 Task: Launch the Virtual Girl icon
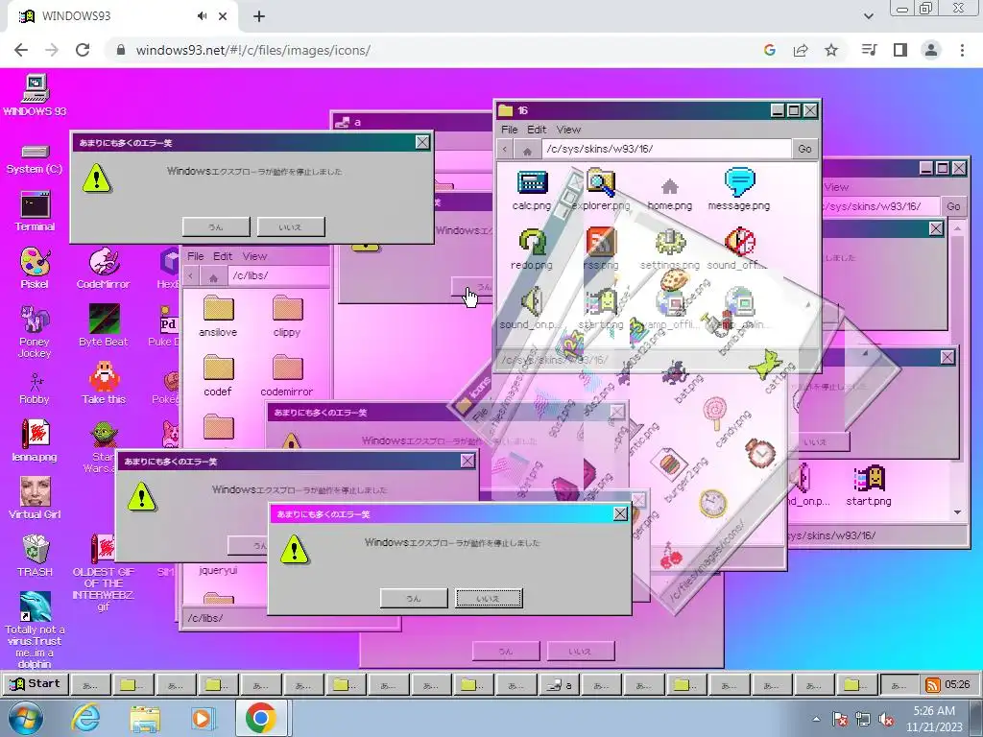(35, 498)
